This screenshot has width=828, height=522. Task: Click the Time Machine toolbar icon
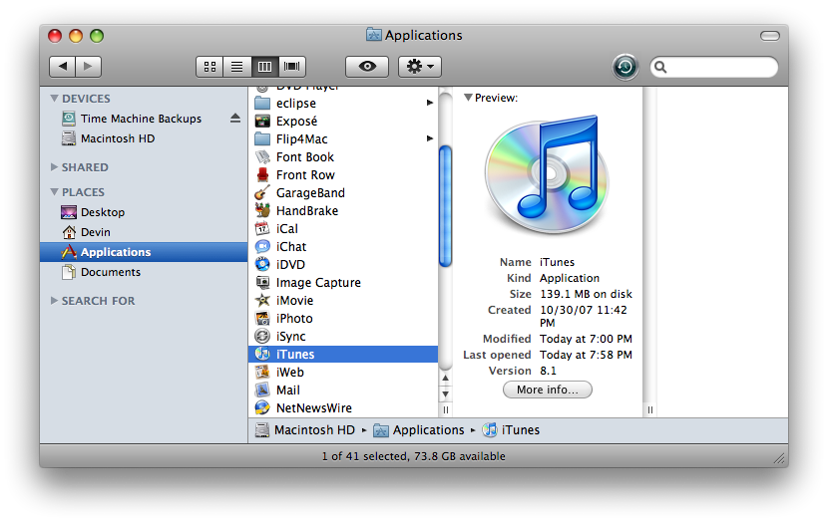tap(625, 67)
